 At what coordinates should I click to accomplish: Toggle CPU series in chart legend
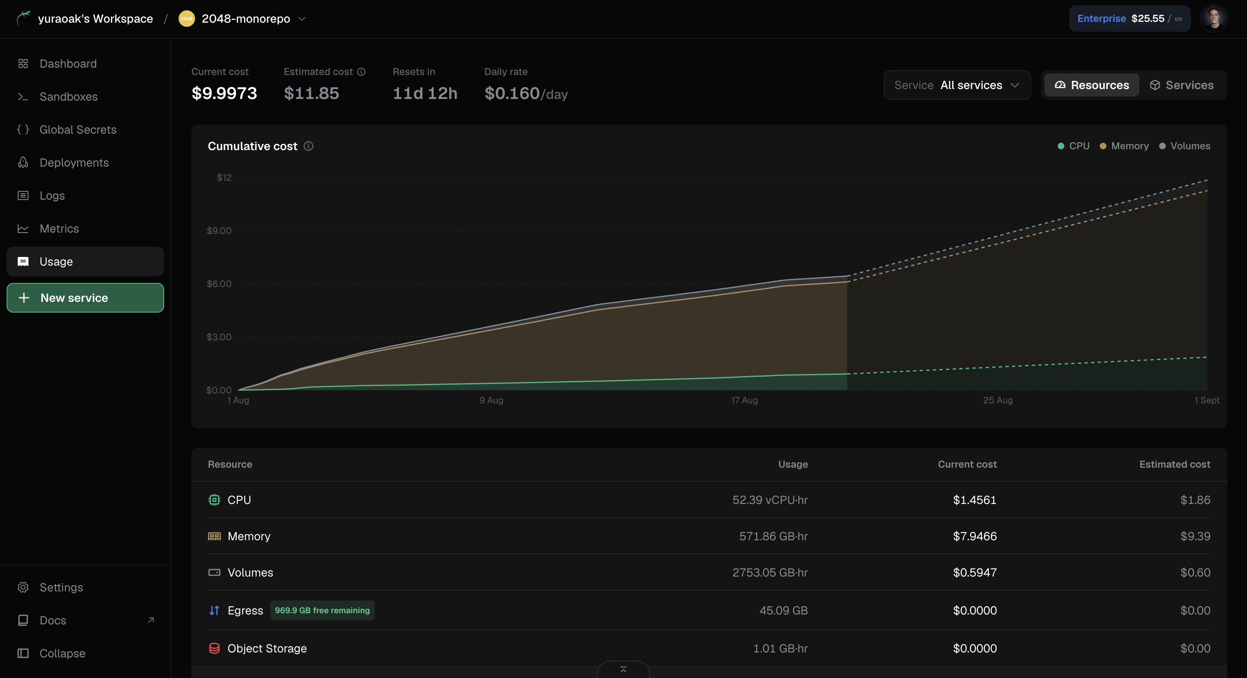tap(1073, 146)
